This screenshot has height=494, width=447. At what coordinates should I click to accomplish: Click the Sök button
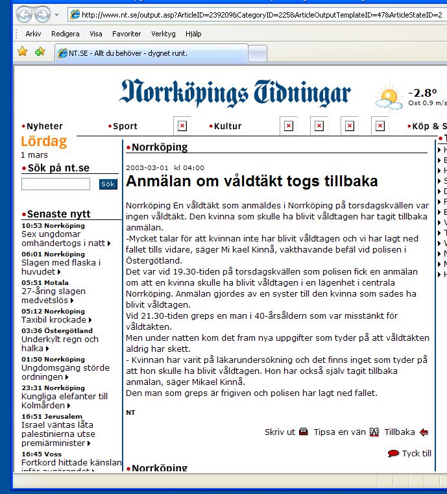tap(108, 184)
